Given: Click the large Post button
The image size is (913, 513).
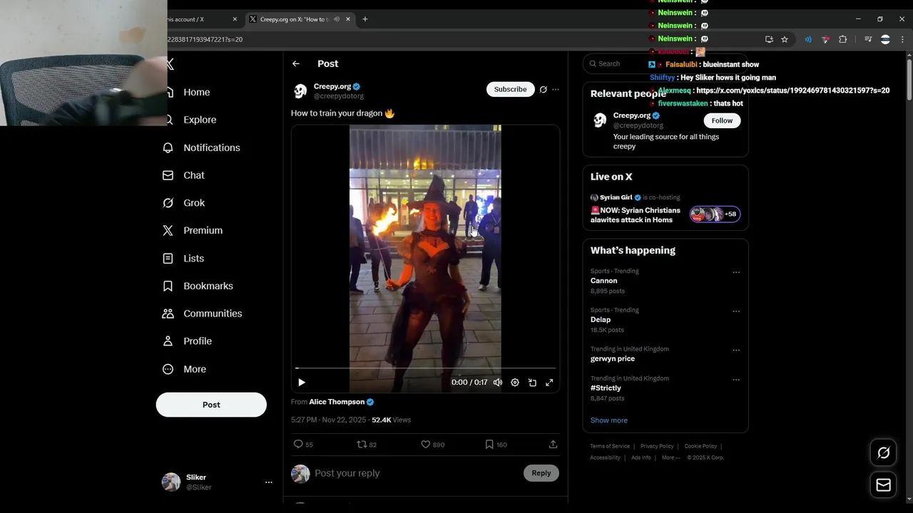Looking at the screenshot, I should coord(211,405).
